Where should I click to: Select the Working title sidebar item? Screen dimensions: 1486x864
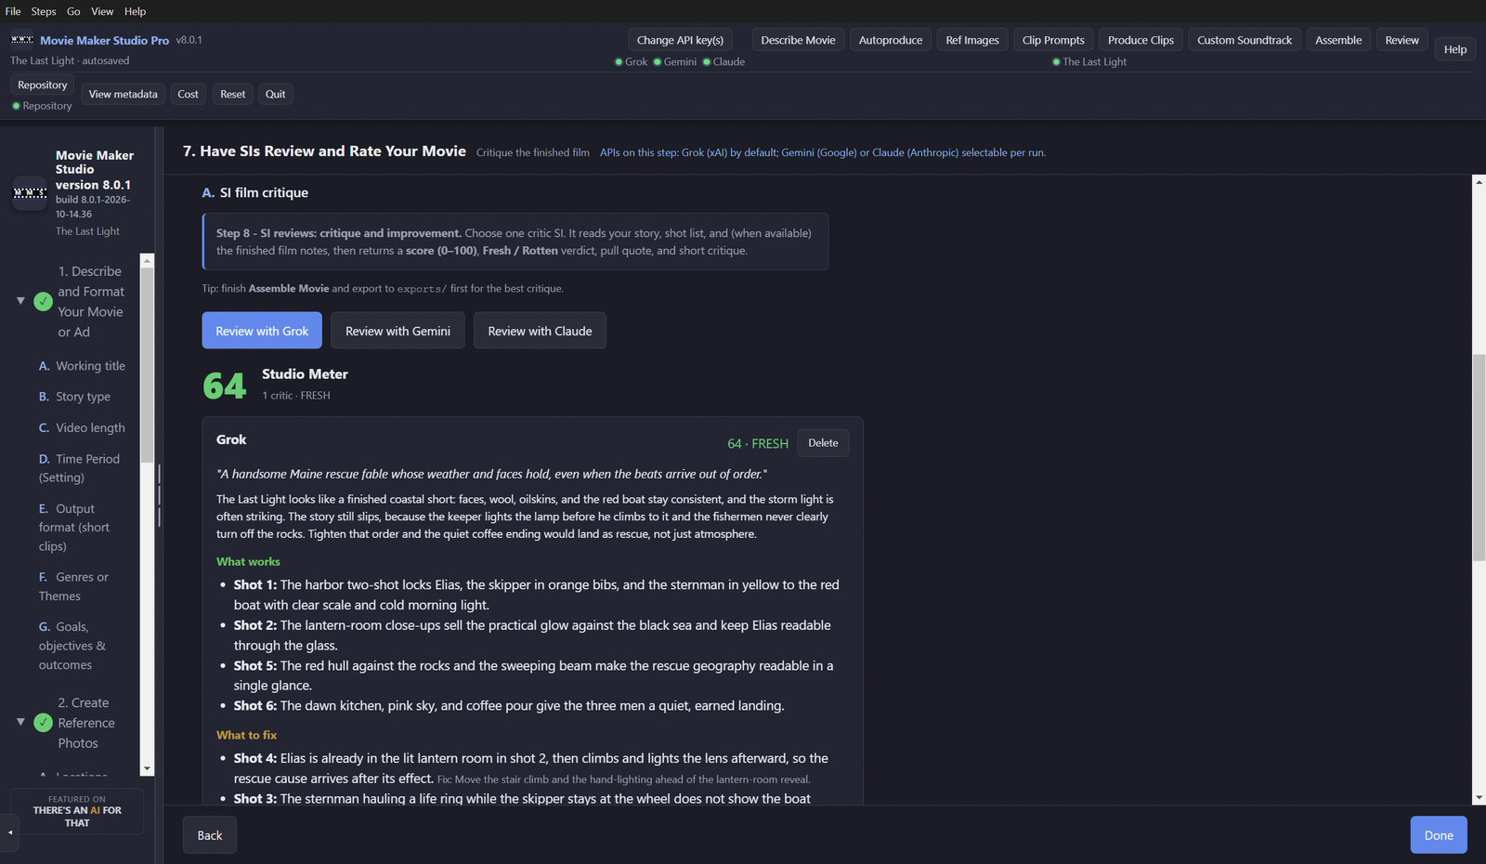point(82,366)
